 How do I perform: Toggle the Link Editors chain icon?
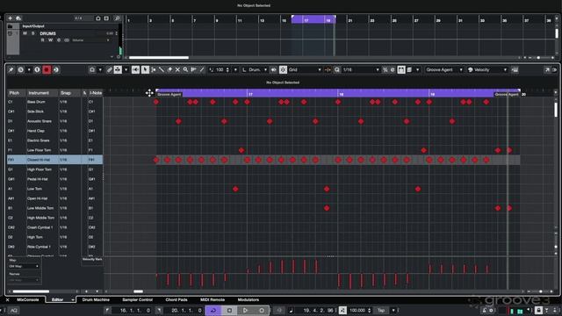(x=109, y=70)
